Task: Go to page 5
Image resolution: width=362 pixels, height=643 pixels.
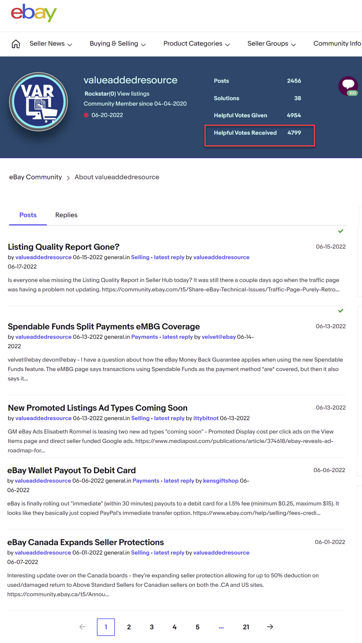Action: [198, 627]
